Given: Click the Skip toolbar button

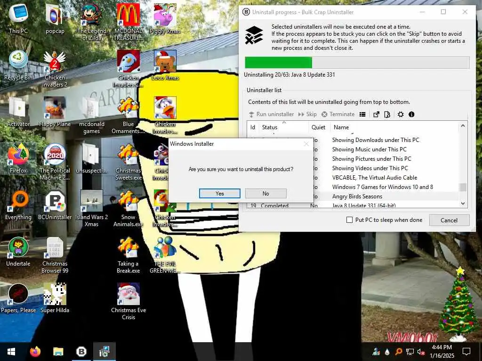Looking at the screenshot, I should [x=307, y=114].
